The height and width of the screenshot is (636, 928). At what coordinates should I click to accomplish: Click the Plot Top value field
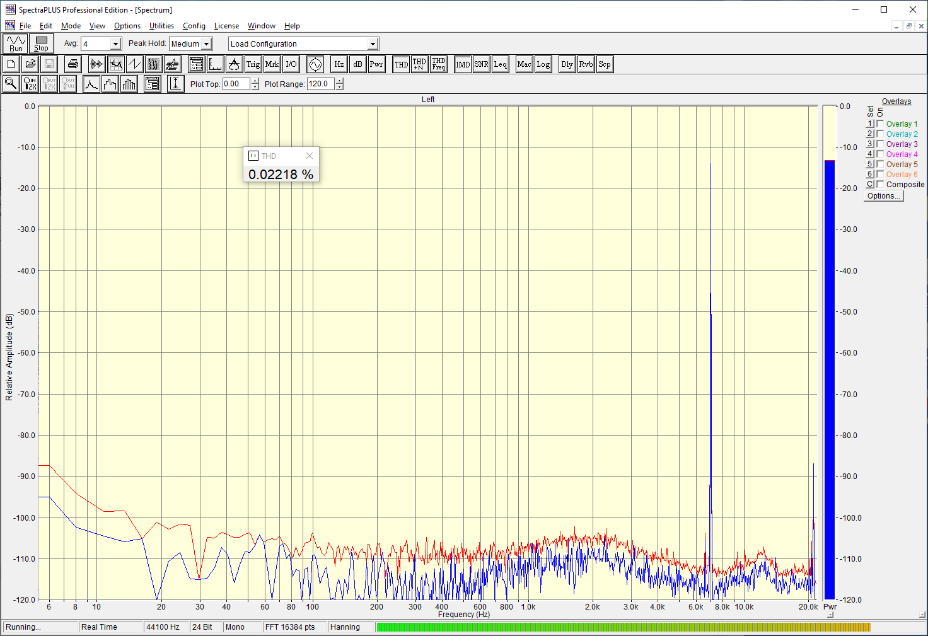coord(236,84)
